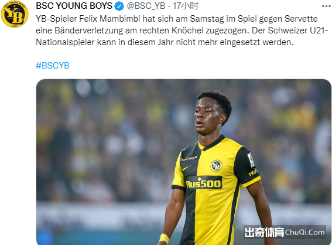Open BSC Young Boys profile avatar
This screenshot has height=245, width=332.
click(15, 14)
